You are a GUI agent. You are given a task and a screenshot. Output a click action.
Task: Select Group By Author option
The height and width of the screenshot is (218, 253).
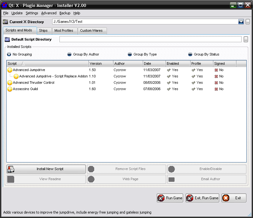click(69, 54)
